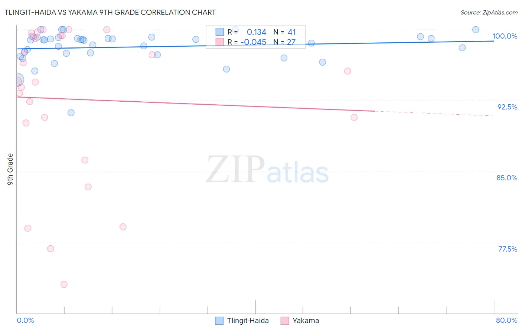Click the N = 41 statistic in the legend

tap(285, 32)
